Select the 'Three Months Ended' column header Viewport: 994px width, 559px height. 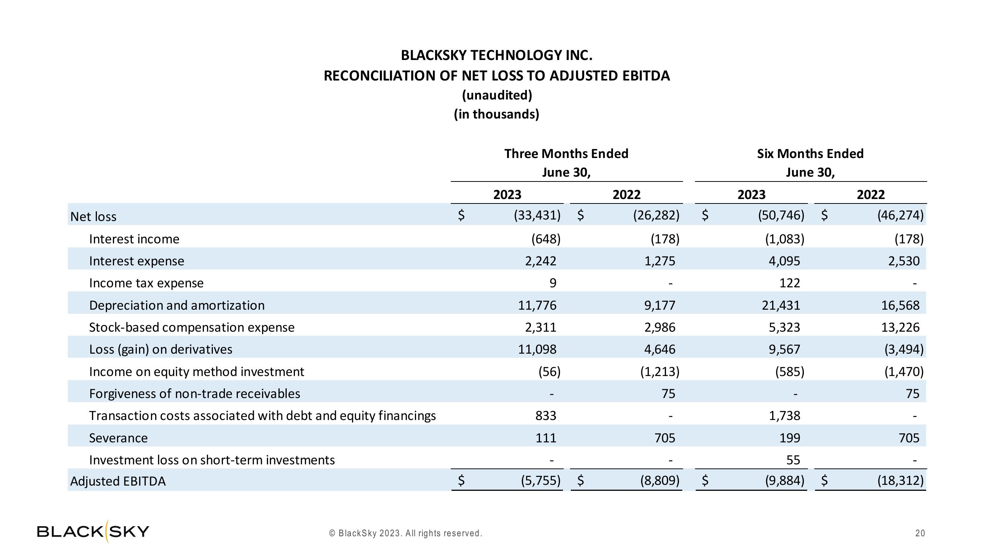[566, 154]
